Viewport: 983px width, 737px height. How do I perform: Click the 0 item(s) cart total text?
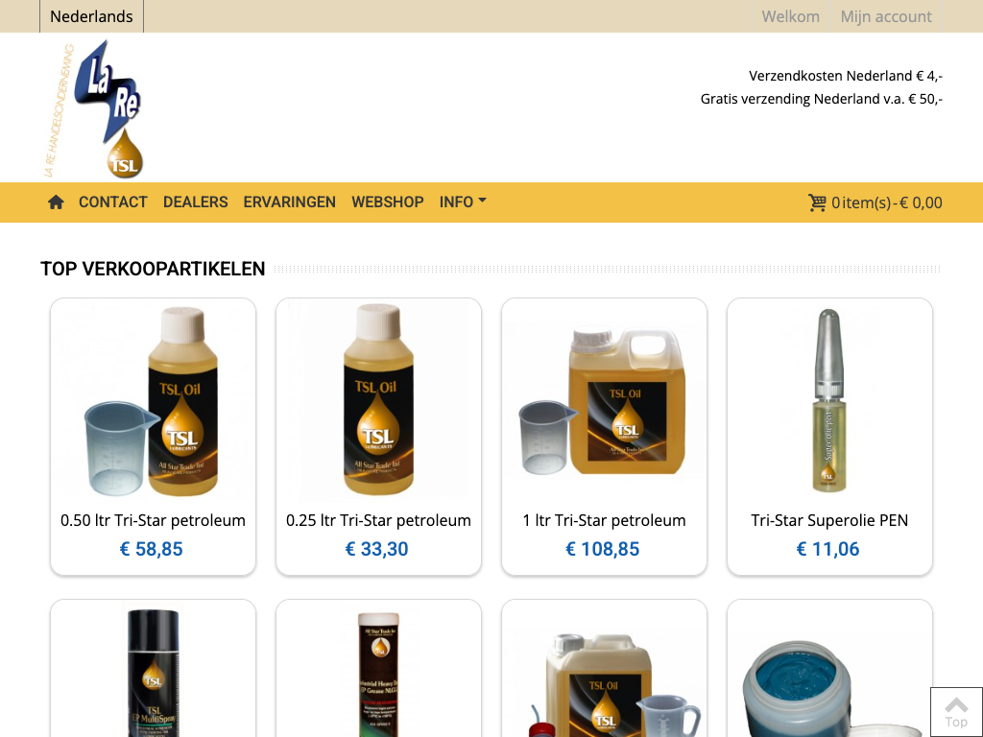point(886,202)
